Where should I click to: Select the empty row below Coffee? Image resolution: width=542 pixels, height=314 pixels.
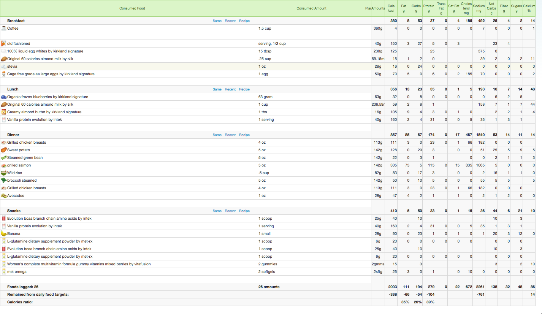click(x=129, y=36)
